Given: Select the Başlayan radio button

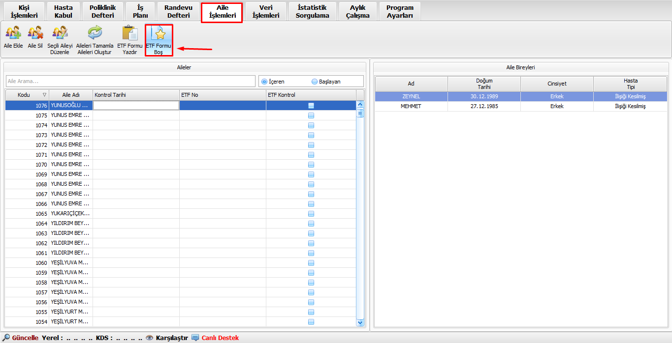Looking at the screenshot, I should pos(315,82).
